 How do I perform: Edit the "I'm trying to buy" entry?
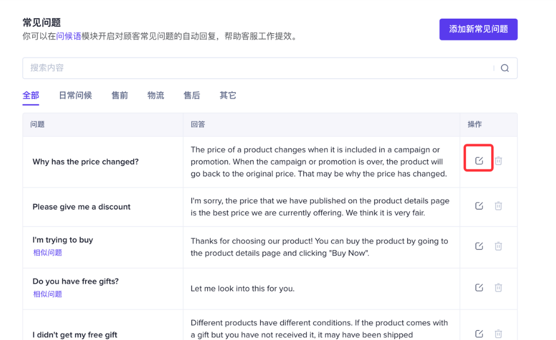pos(479,246)
